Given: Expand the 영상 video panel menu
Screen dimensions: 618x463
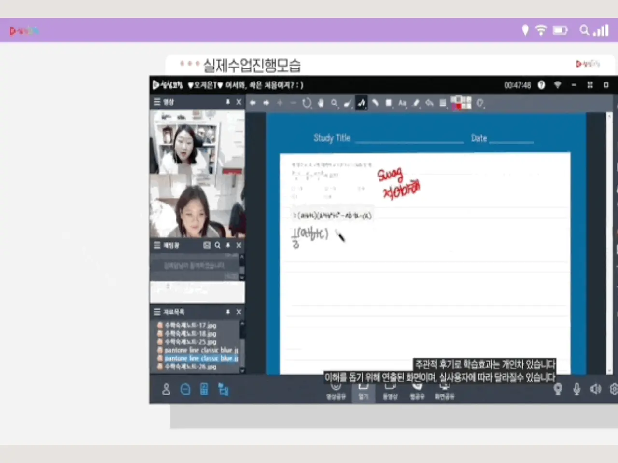Looking at the screenshot, I should tap(157, 102).
